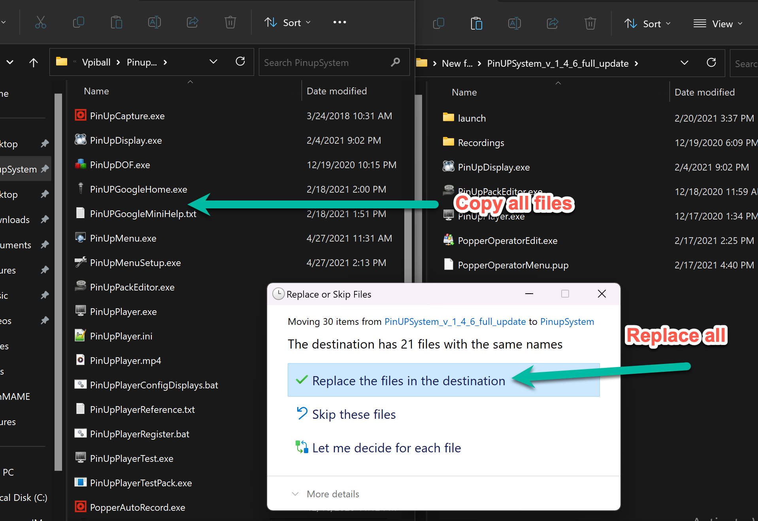The image size is (758, 521).
Task: Open the Share icon in the toolbar
Action: tap(192, 22)
